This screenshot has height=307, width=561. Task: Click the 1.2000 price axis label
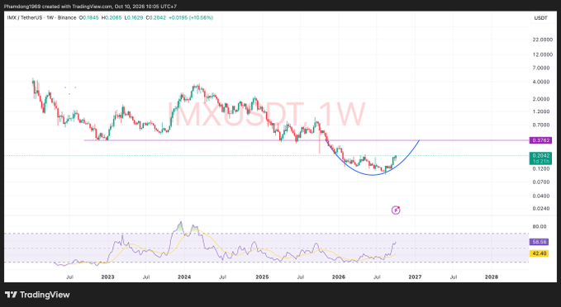541,111
